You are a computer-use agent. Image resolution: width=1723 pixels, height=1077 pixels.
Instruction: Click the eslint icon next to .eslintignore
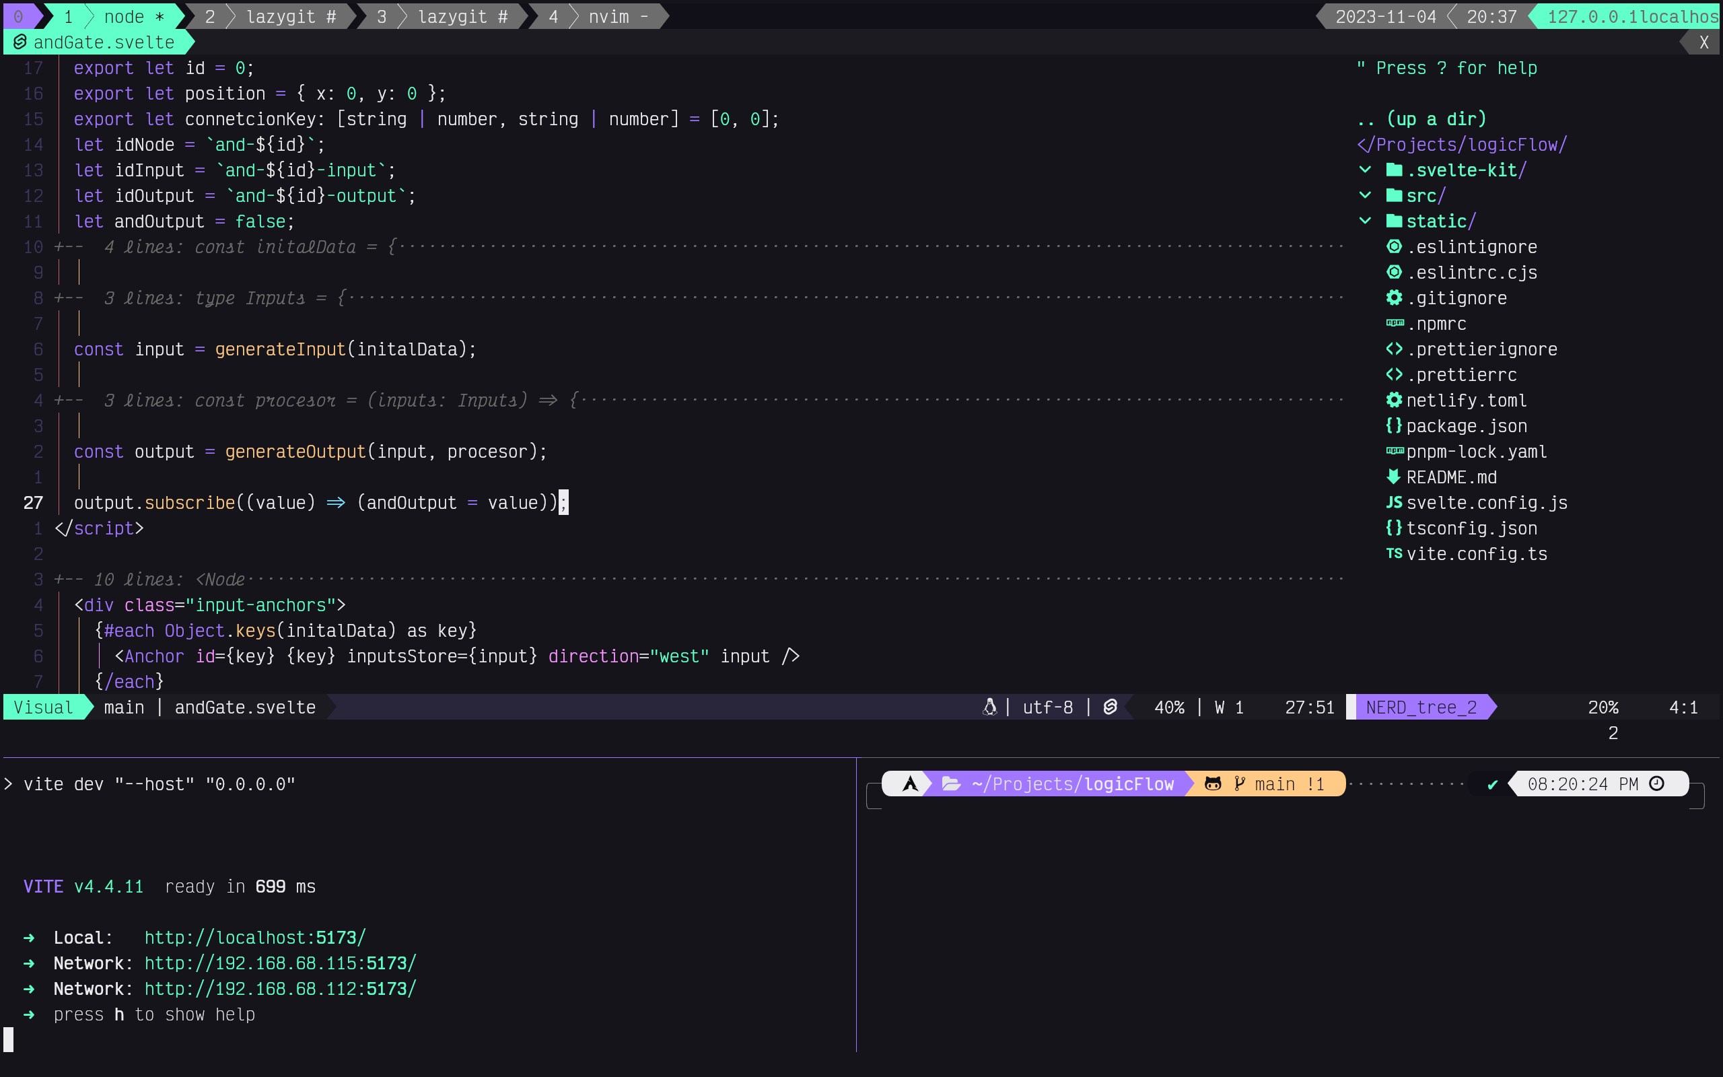tap(1394, 246)
